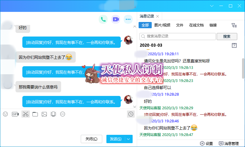Toggle message history with clock icon
The image size is (245, 147).
pos(130,114)
